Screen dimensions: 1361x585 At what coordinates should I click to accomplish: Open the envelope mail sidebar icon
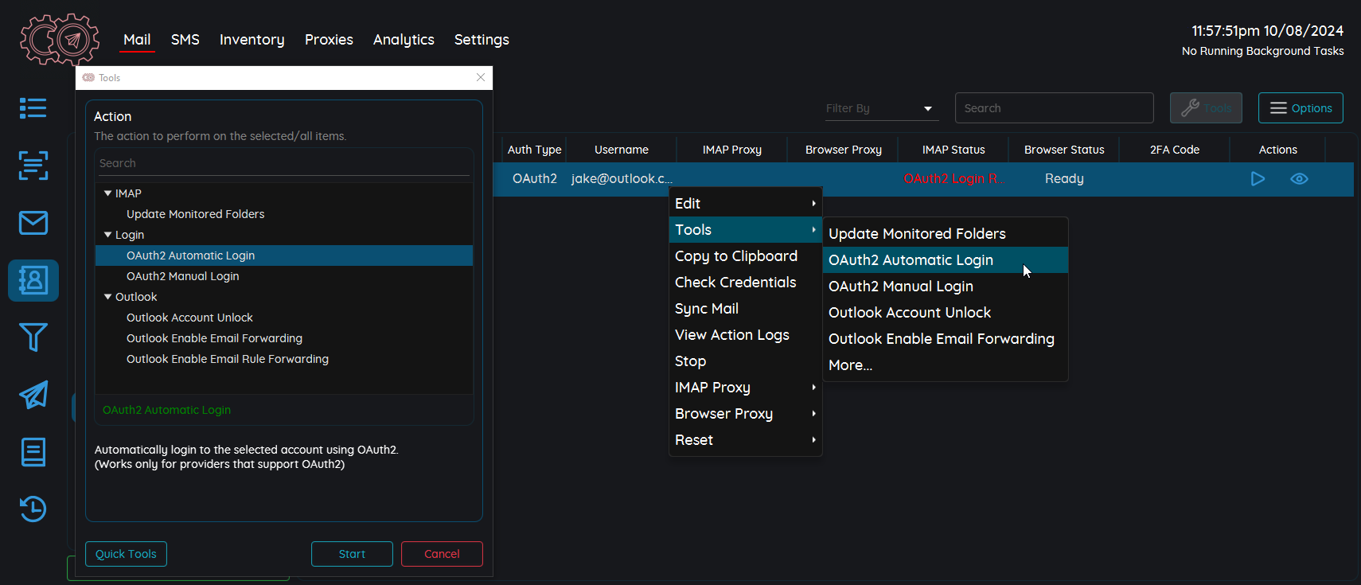click(x=33, y=223)
